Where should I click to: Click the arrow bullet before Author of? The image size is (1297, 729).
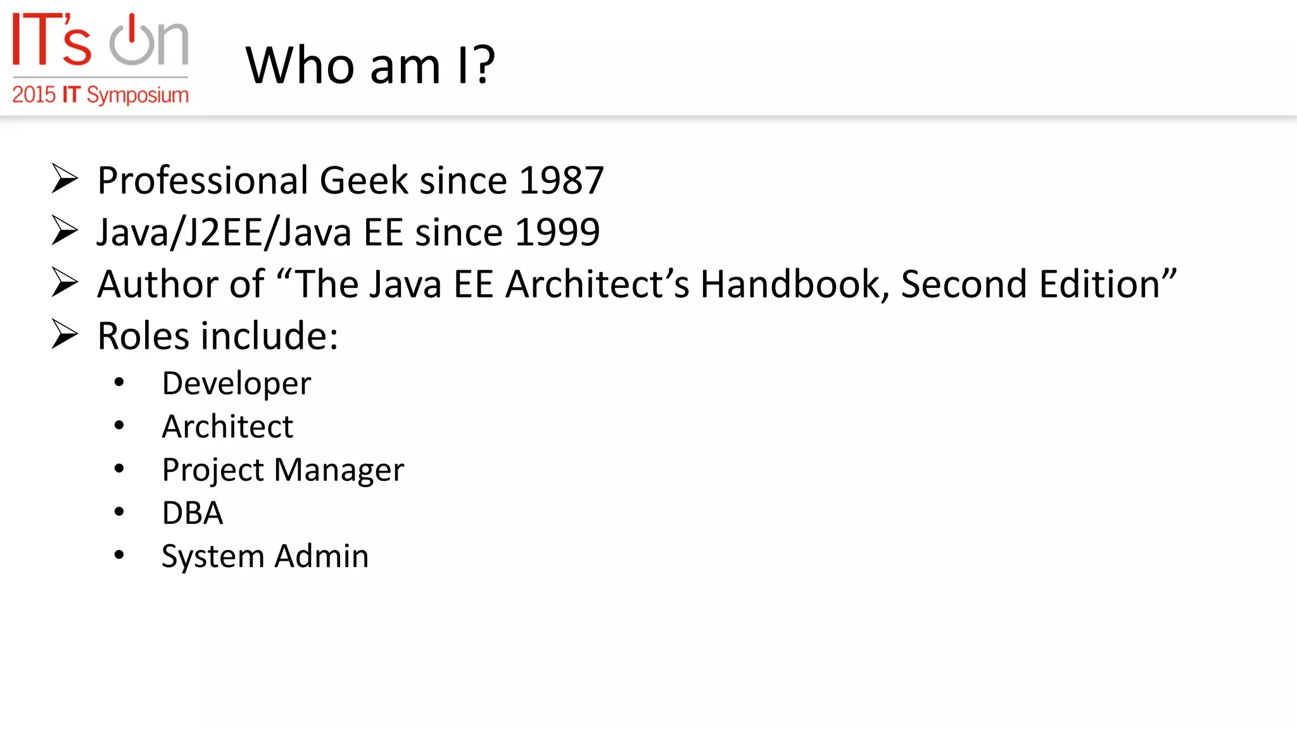pyautogui.click(x=65, y=283)
